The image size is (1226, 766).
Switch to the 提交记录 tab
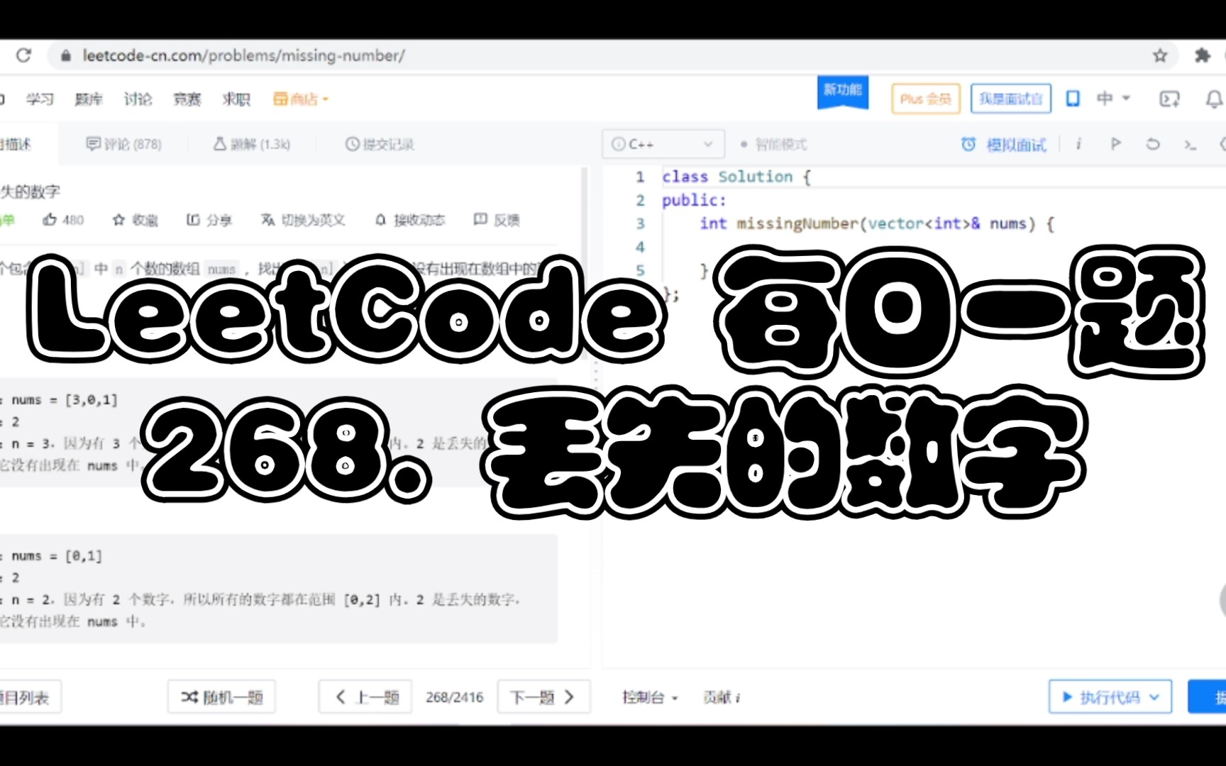(380, 144)
